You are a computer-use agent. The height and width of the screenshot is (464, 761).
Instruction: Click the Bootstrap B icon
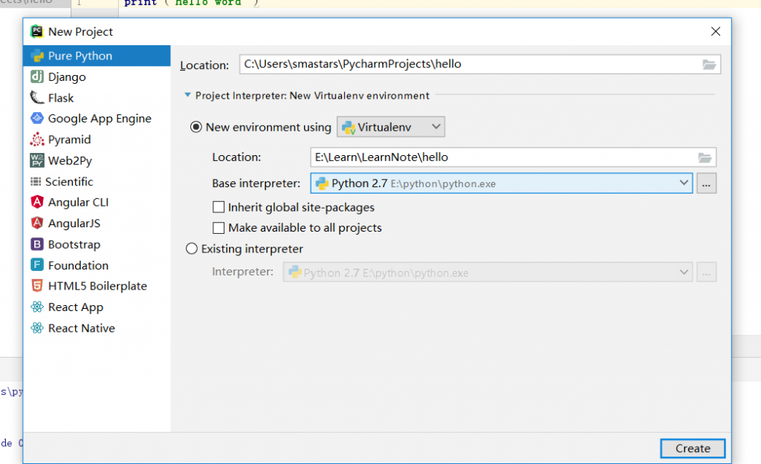point(37,244)
